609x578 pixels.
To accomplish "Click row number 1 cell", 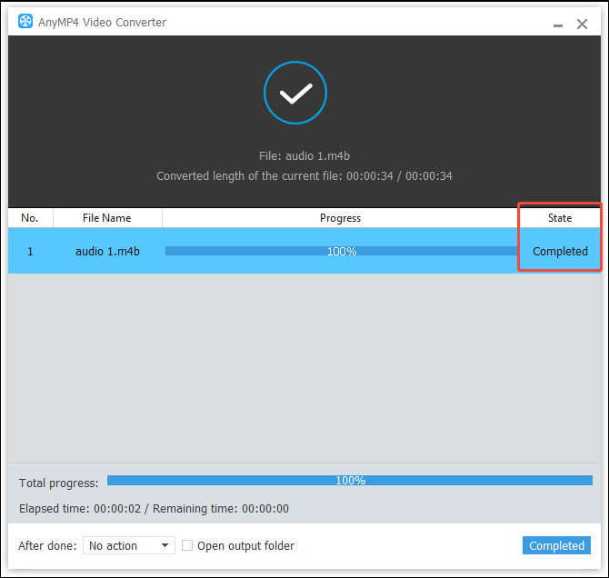I will pyautogui.click(x=30, y=252).
